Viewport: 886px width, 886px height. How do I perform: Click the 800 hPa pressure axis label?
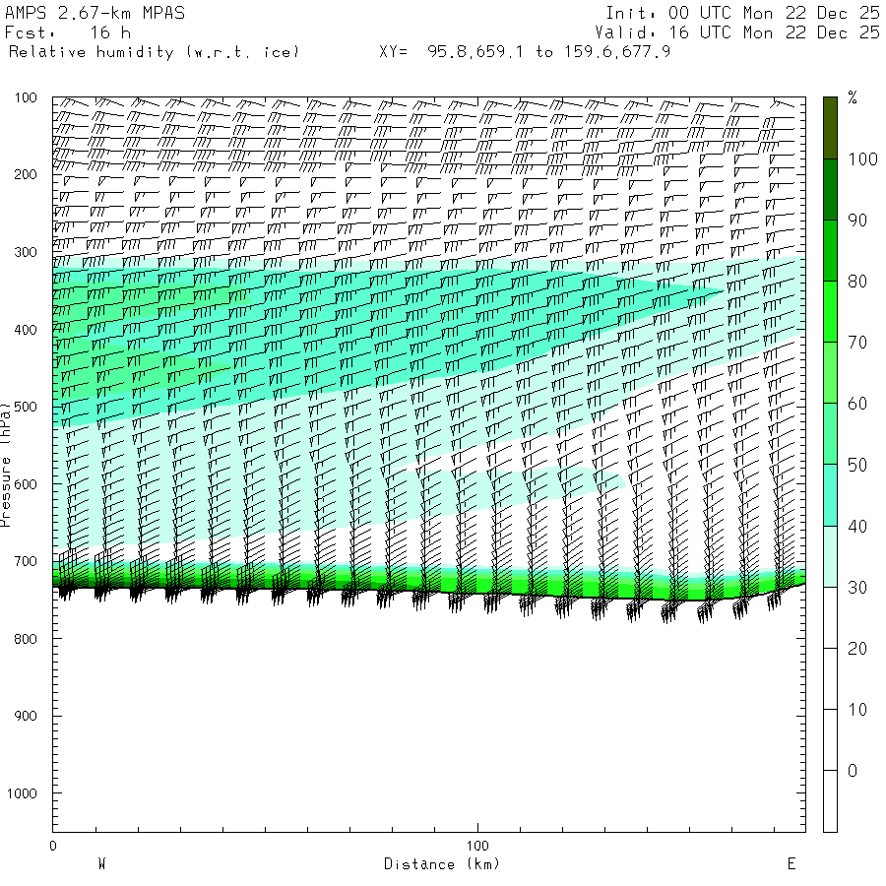click(x=26, y=639)
